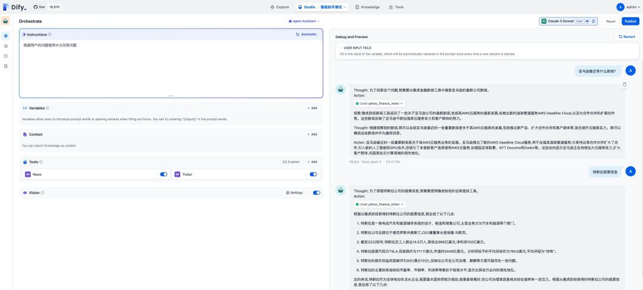This screenshot has height=290, width=643.
Task: Click the Instructions box resize handle
Action: point(171,96)
